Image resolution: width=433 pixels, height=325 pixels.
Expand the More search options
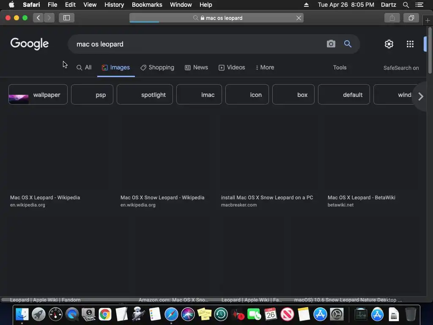[x=265, y=67]
